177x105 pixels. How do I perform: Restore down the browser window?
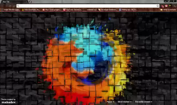(169, 1)
